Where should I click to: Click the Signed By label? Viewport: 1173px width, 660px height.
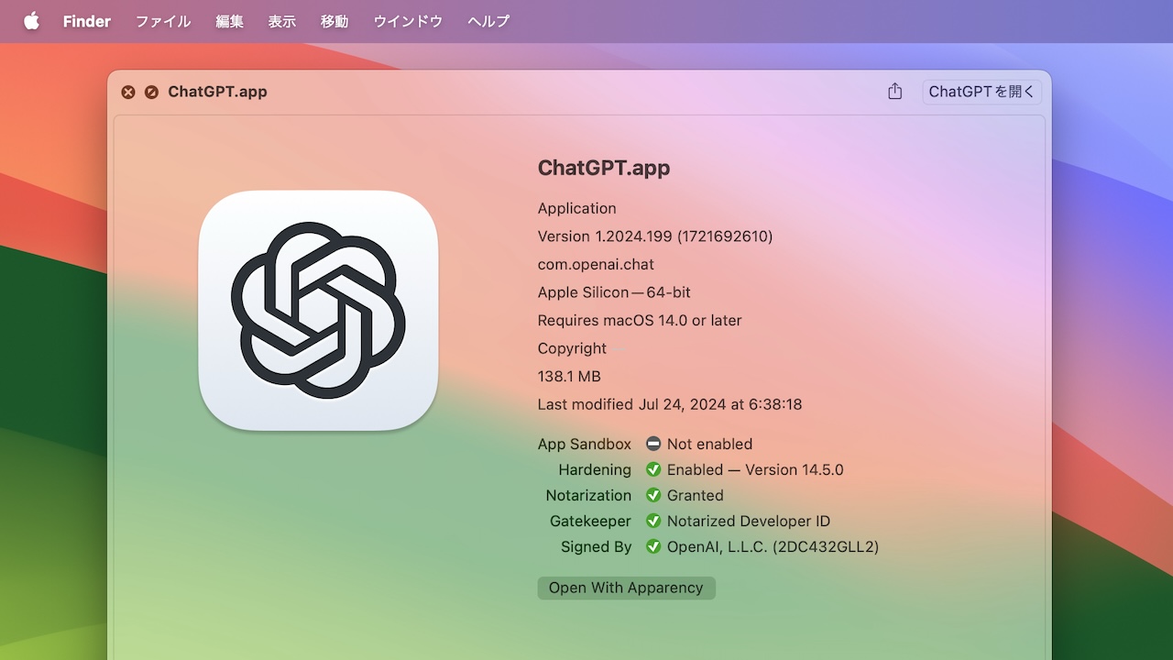(x=597, y=546)
